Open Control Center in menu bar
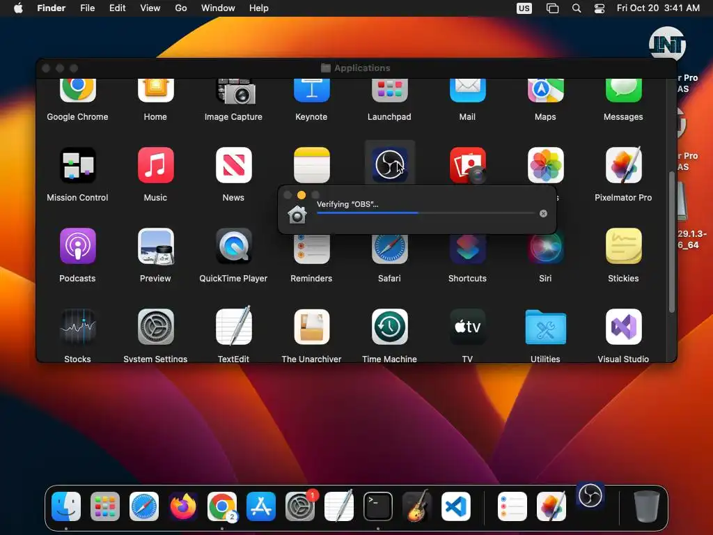 (x=600, y=8)
